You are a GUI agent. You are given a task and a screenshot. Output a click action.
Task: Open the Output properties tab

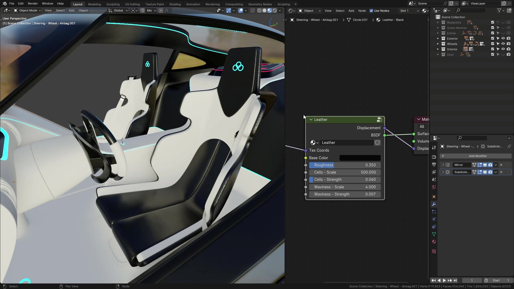434,165
